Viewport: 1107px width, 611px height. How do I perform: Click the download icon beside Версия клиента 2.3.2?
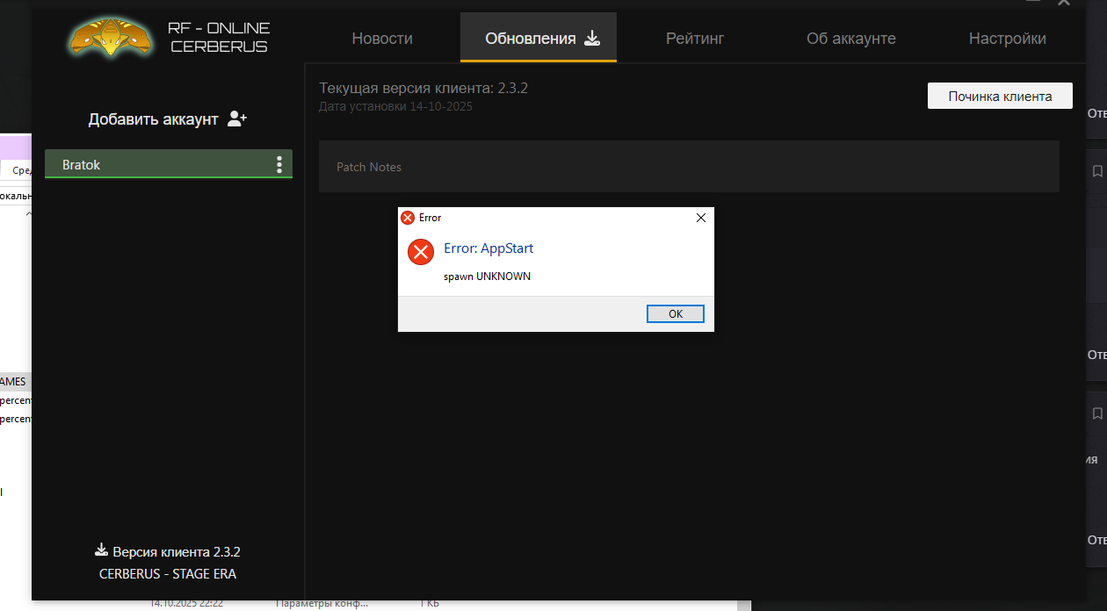pos(101,551)
